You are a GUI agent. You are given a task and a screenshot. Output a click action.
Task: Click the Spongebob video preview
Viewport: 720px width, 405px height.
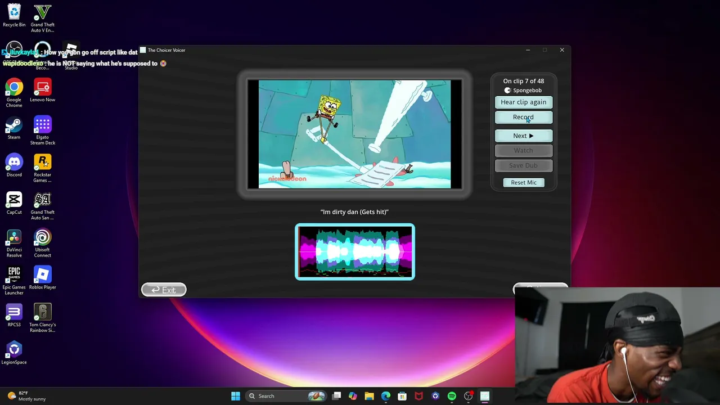[x=354, y=134]
